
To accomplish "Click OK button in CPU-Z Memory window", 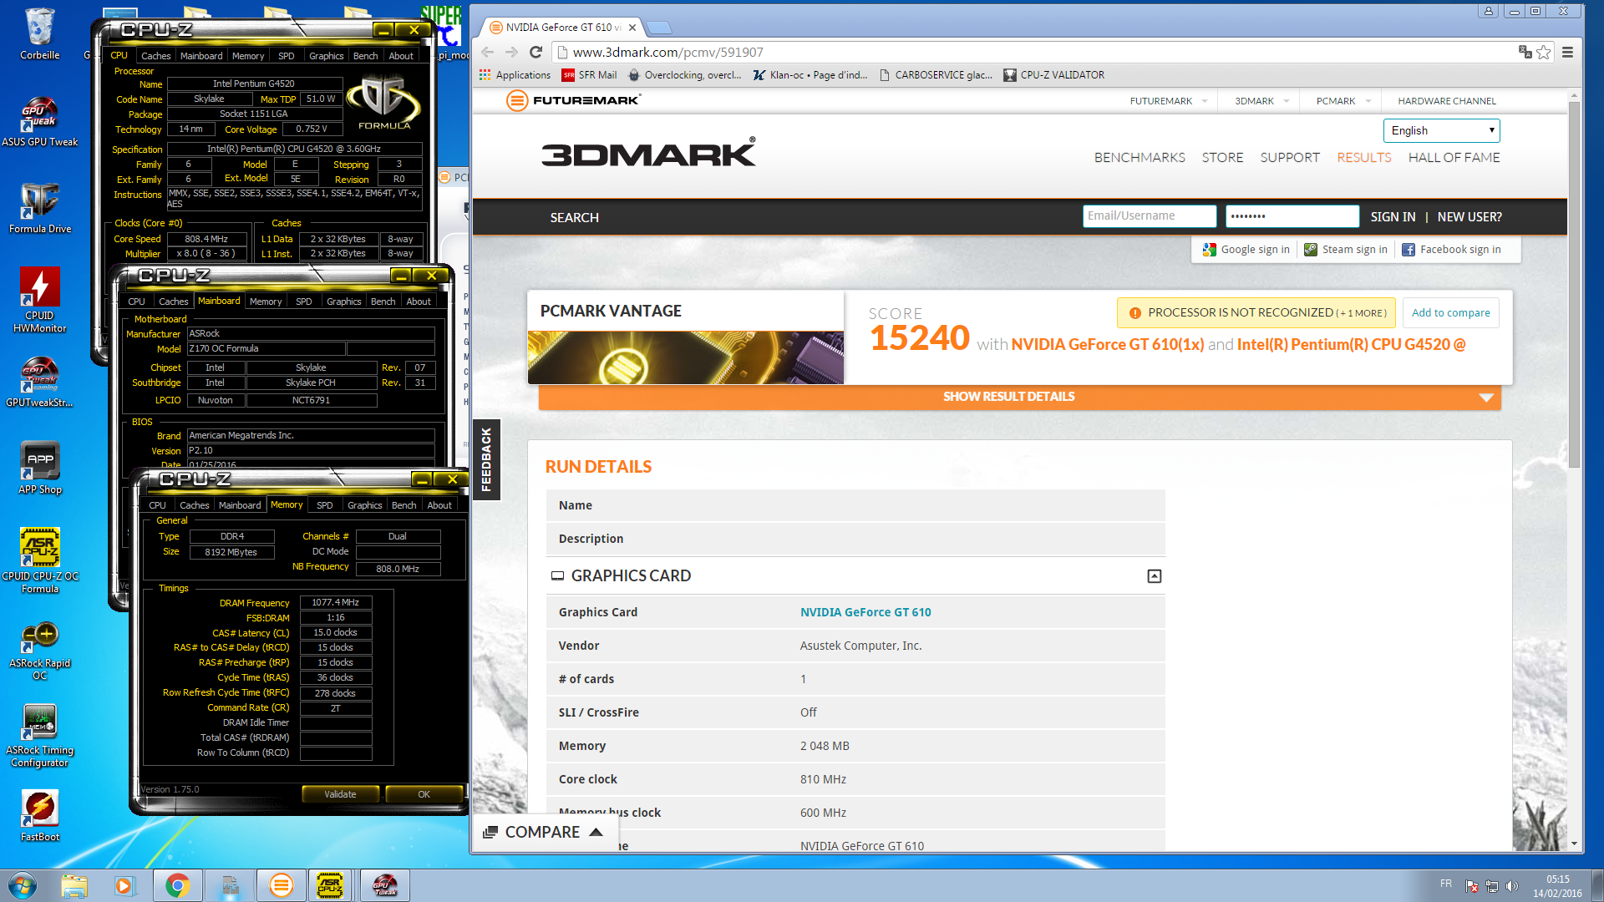I will coord(424,794).
